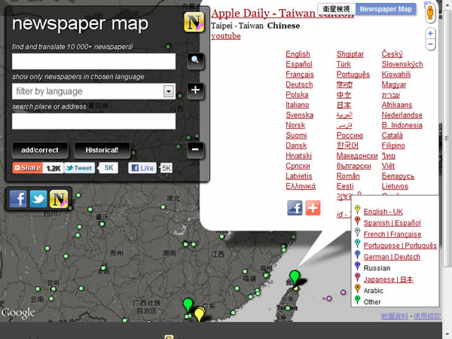Click red pin beside Spanish legend entry

point(357,221)
